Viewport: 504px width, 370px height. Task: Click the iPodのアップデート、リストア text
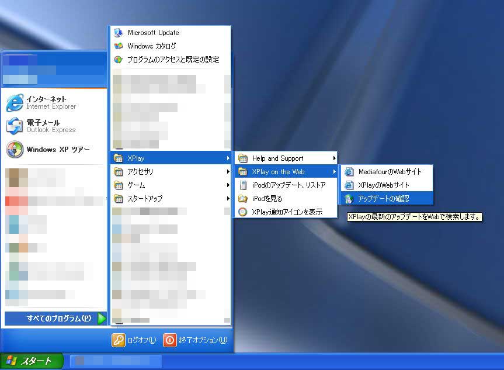pos(289,185)
